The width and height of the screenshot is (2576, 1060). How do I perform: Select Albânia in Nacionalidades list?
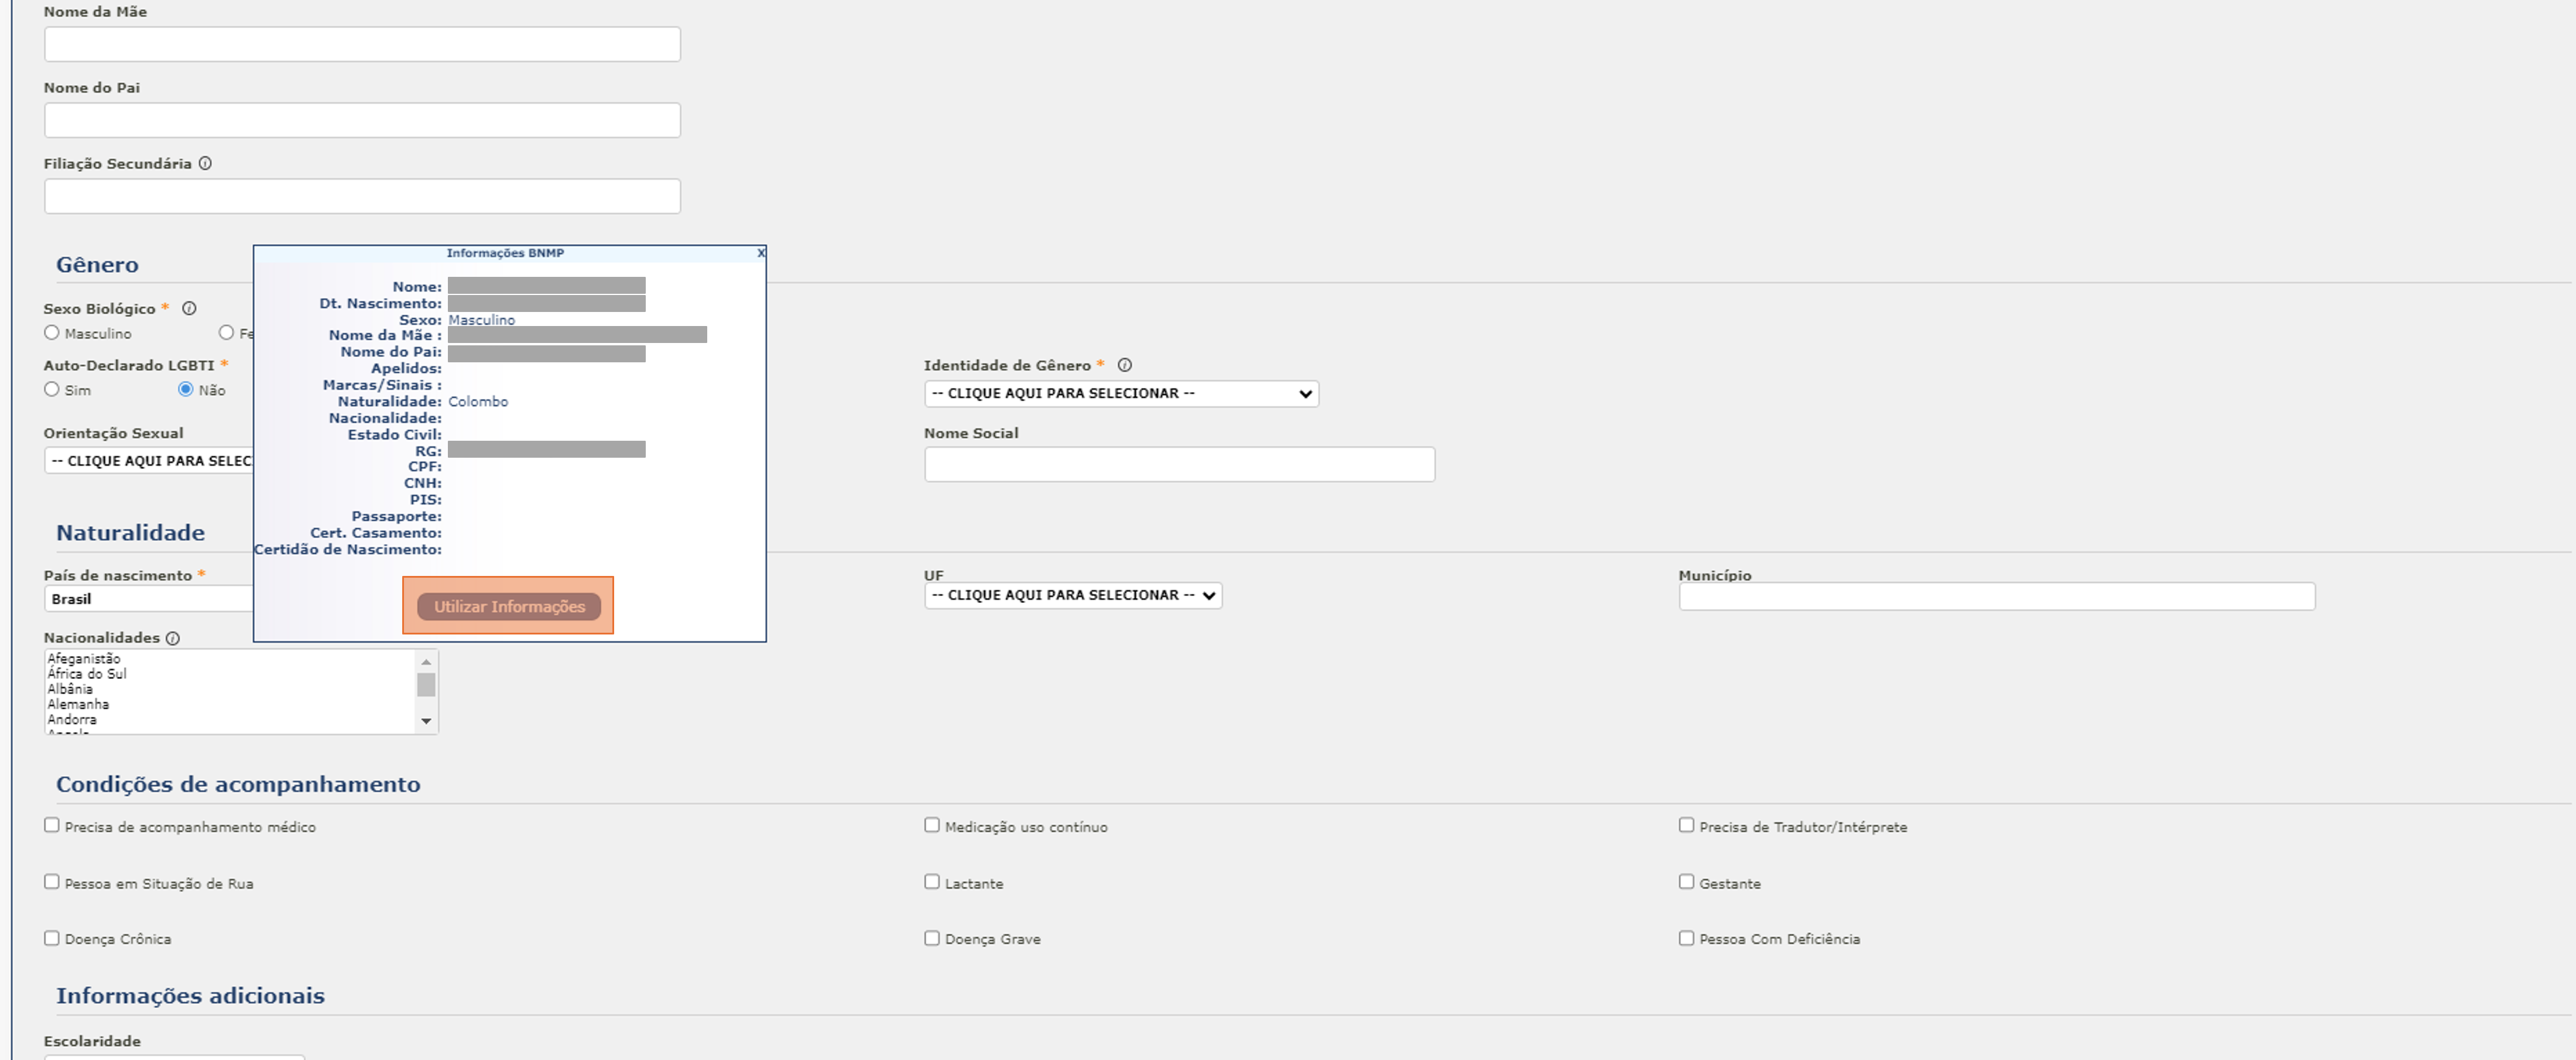[230, 689]
